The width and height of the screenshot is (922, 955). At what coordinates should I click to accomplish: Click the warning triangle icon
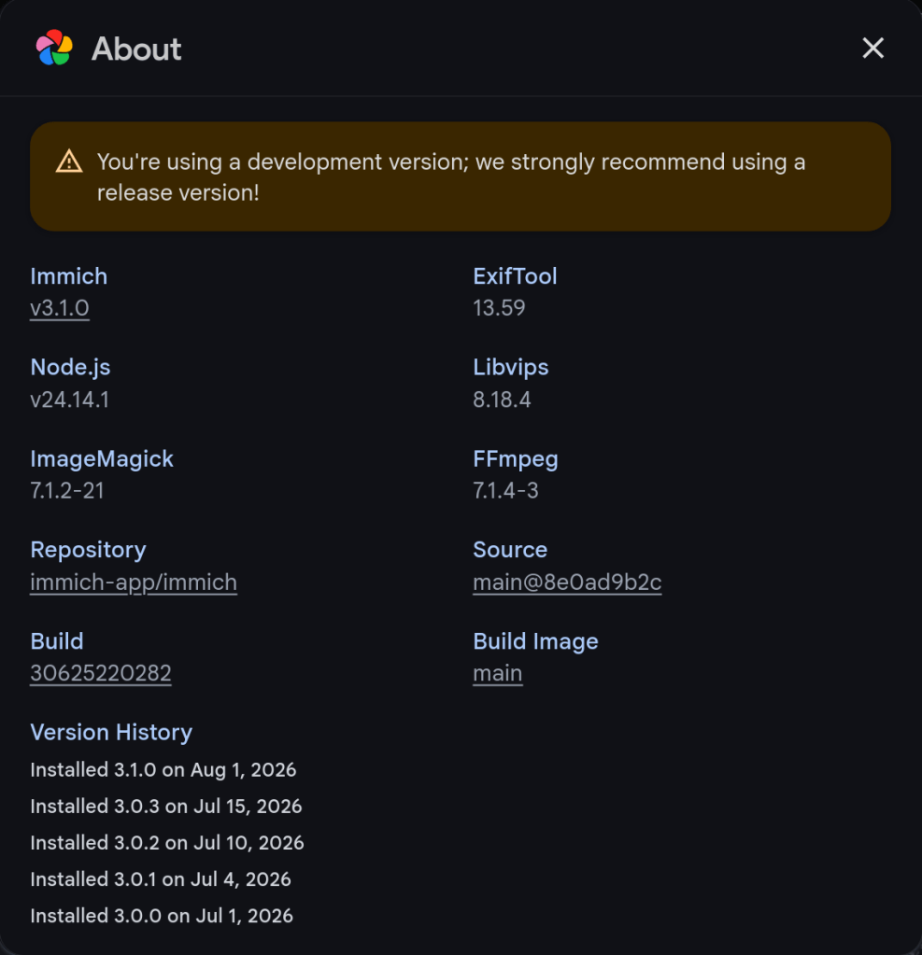coord(69,162)
